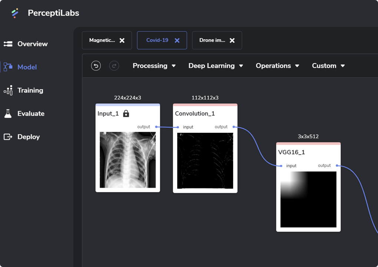Click the undo arrow button
The width and height of the screenshot is (378, 267).
[96, 66]
